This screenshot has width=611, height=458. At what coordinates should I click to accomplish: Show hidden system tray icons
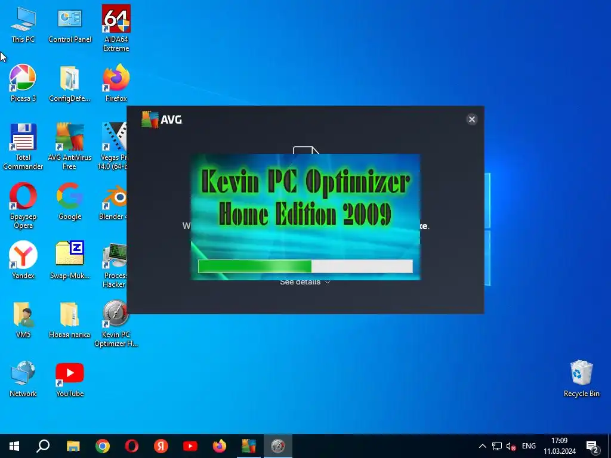[x=482, y=446]
